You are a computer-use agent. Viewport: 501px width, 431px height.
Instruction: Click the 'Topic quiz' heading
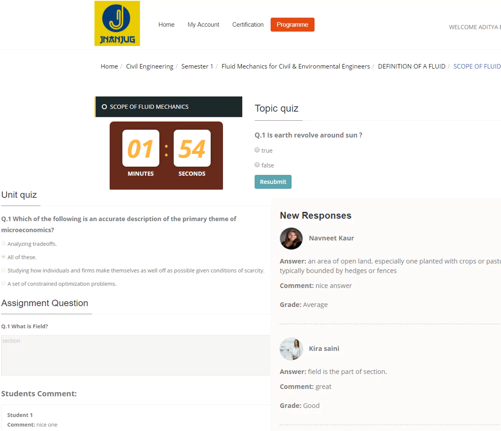(x=276, y=108)
